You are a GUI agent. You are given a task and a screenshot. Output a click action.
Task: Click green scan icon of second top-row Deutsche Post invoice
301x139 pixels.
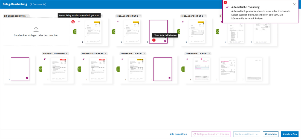[114, 32]
